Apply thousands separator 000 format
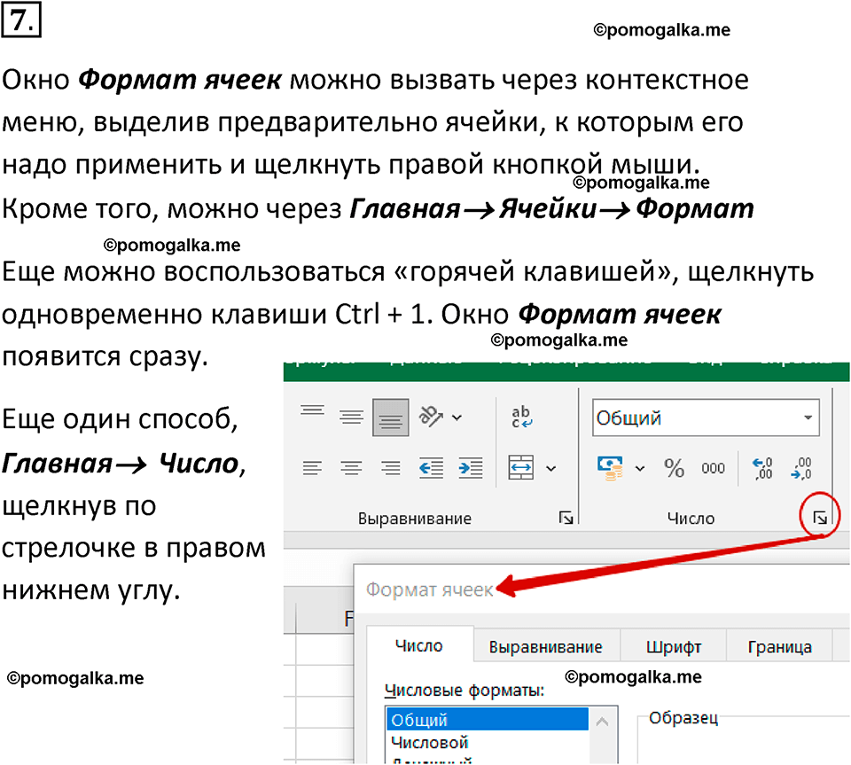This screenshot has width=851, height=765. (713, 468)
